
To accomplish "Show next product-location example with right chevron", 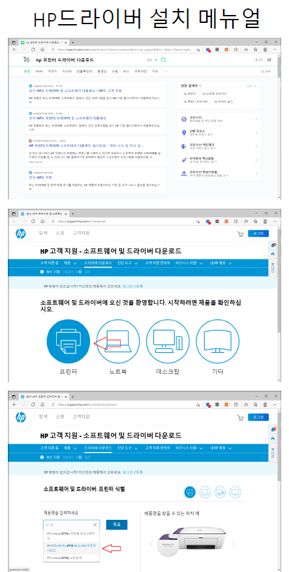I will [233, 544].
